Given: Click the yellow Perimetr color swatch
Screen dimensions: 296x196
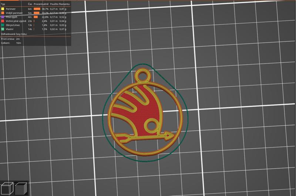Looking at the screenshot, I should (3, 9).
